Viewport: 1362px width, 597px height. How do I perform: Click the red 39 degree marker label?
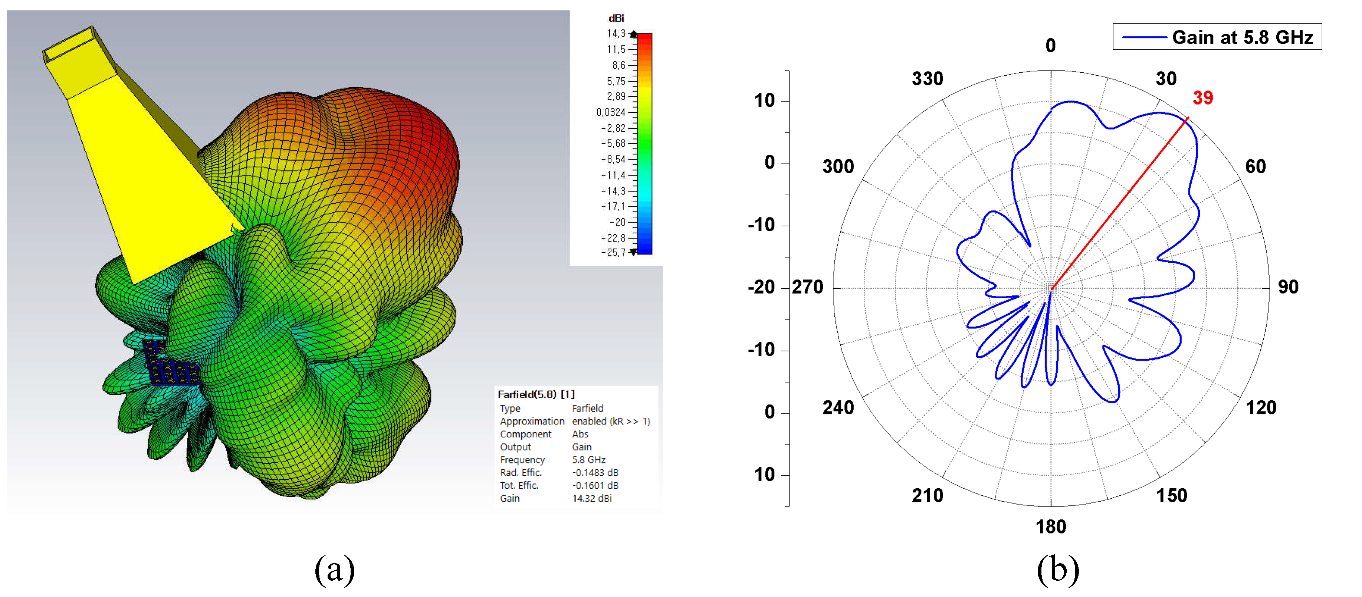pos(1202,98)
